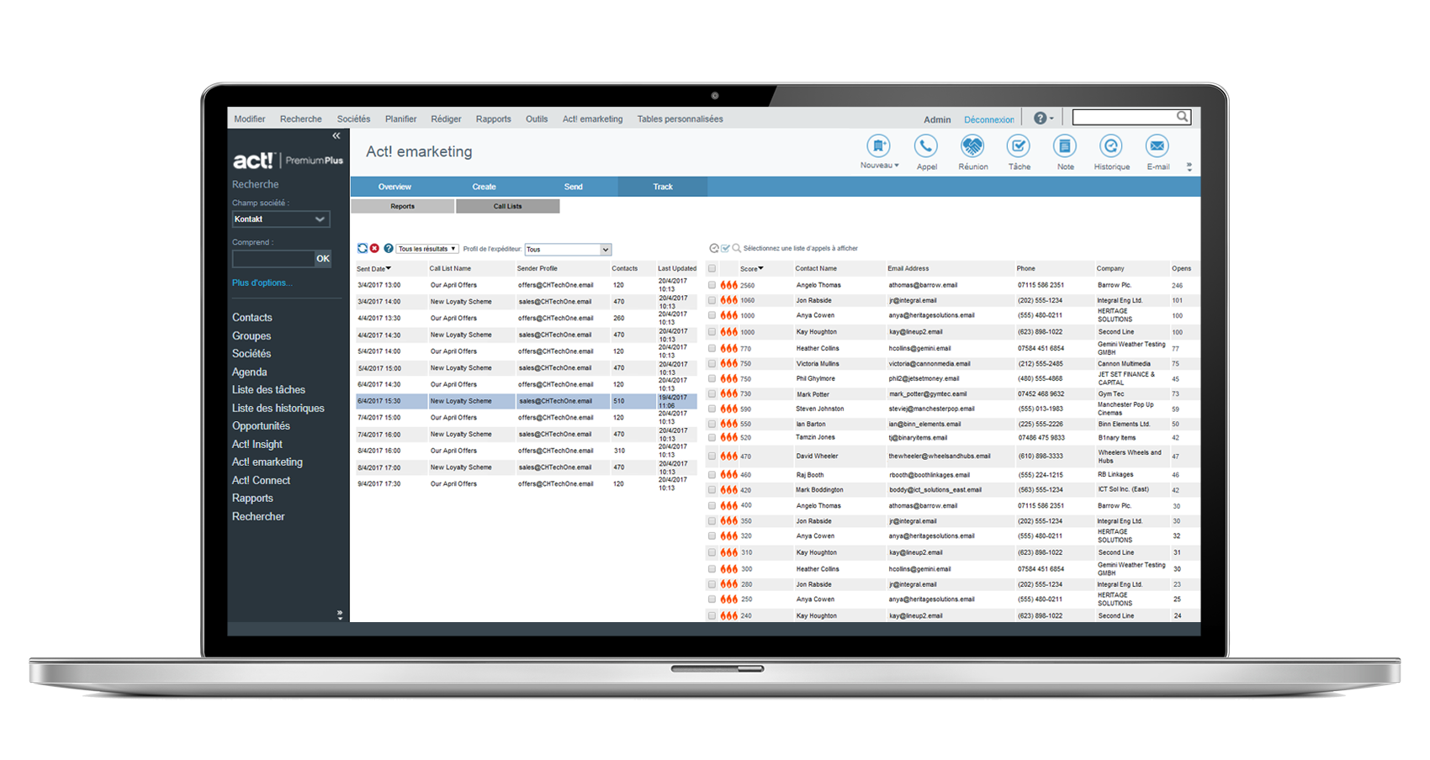Check the box for Anya Cowen score 1000
The image size is (1430, 760).
(712, 315)
